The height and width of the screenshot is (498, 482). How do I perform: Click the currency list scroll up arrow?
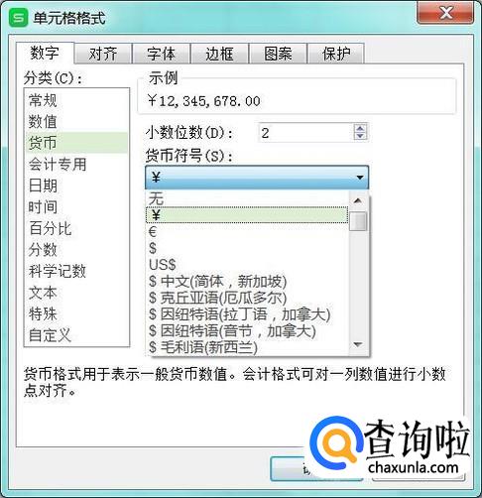358,201
